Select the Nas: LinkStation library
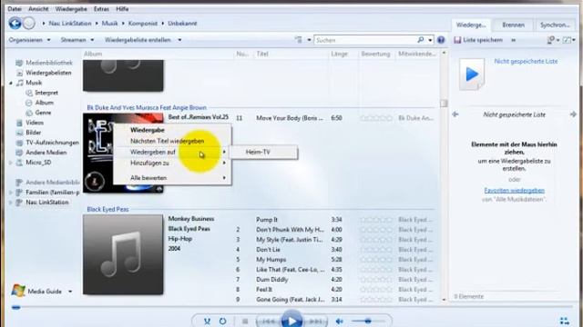 click(47, 203)
